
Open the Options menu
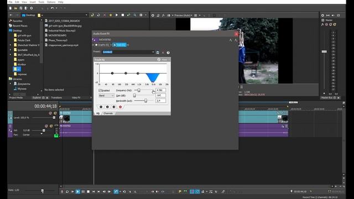coord(51,2)
